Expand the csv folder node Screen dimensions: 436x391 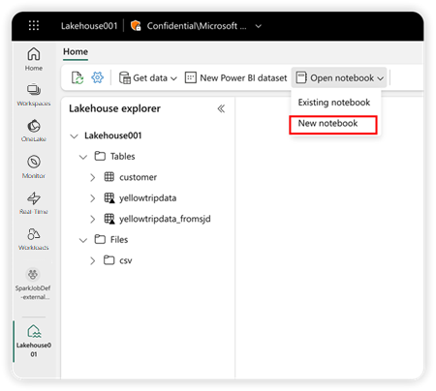pyautogui.click(x=93, y=260)
